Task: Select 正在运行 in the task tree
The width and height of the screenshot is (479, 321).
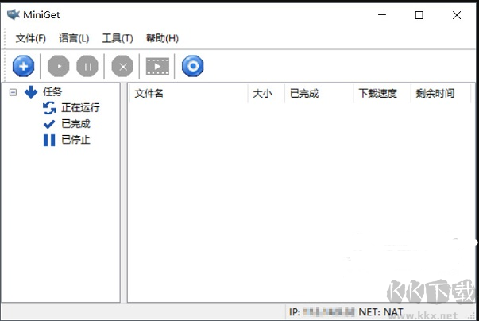Action: 80,108
